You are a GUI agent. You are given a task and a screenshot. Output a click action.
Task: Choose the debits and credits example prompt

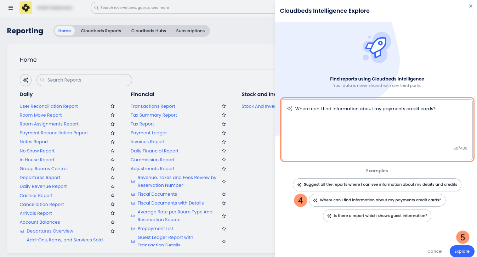(x=377, y=185)
